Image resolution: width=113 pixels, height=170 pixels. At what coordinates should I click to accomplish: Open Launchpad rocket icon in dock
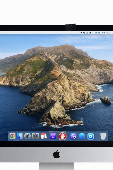click(27, 136)
